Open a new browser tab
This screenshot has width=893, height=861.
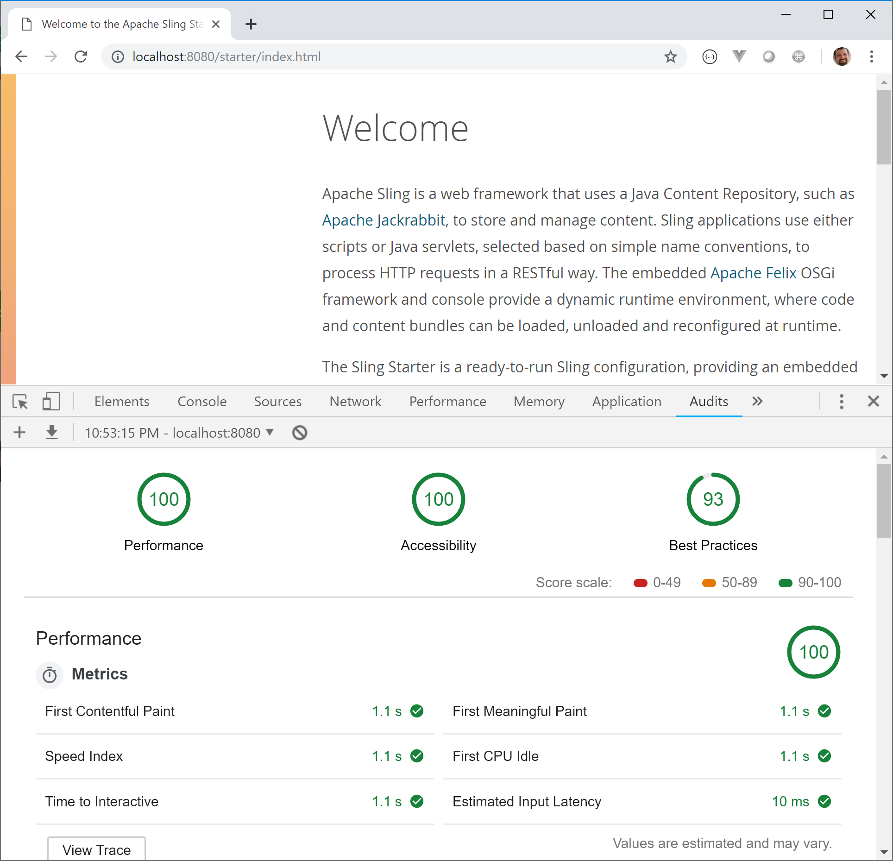click(251, 24)
